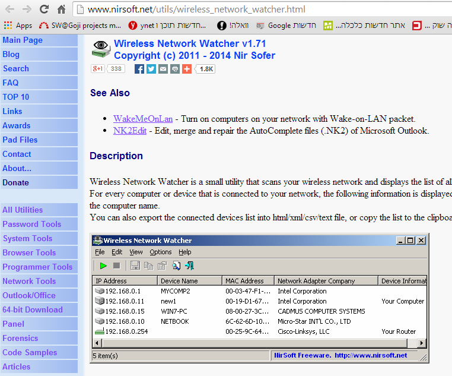Viewport: 452px width, 376px height.
Task: Open the Apps bookmarks shortcut
Action: click(x=18, y=26)
